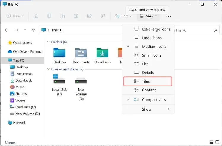Click the Up one level arrow
The image size is (222, 146).
(x=33, y=30)
